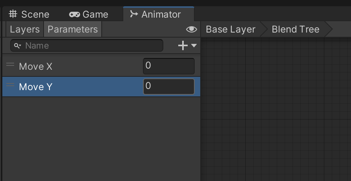The height and width of the screenshot is (181, 351).
Task: Click the search magnifier icon
Action: pos(18,46)
